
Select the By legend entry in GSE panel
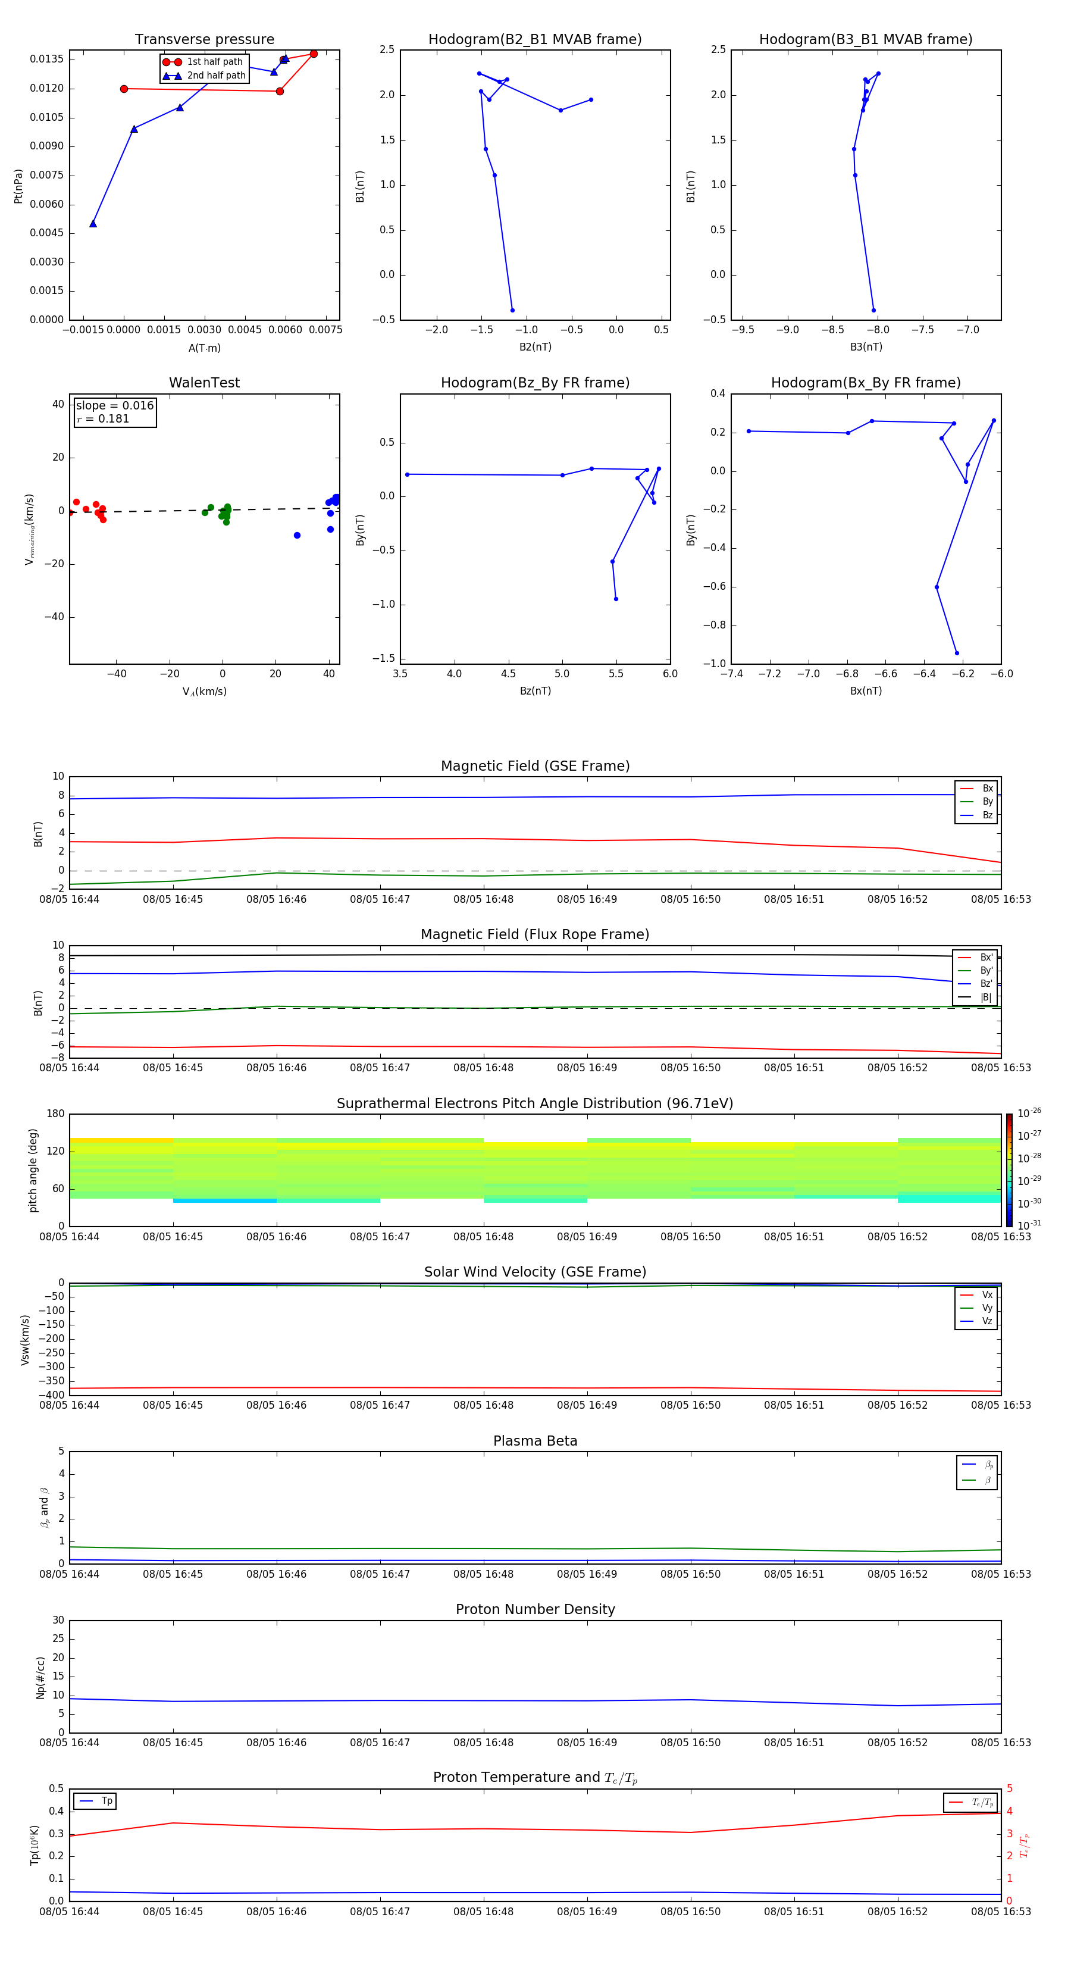point(976,801)
